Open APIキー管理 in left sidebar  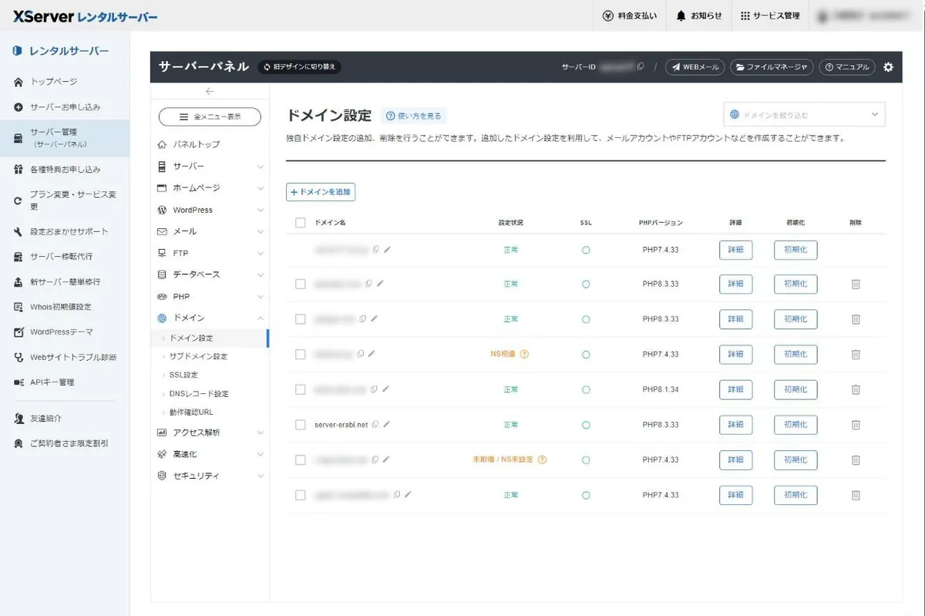[x=52, y=382]
